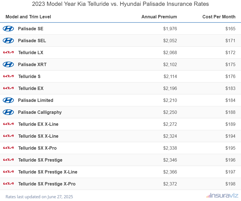Image resolution: width=241 pixels, height=201 pixels.
Task: Click the Hyundai logo beside Palisade SEL
Action: coord(8,41)
